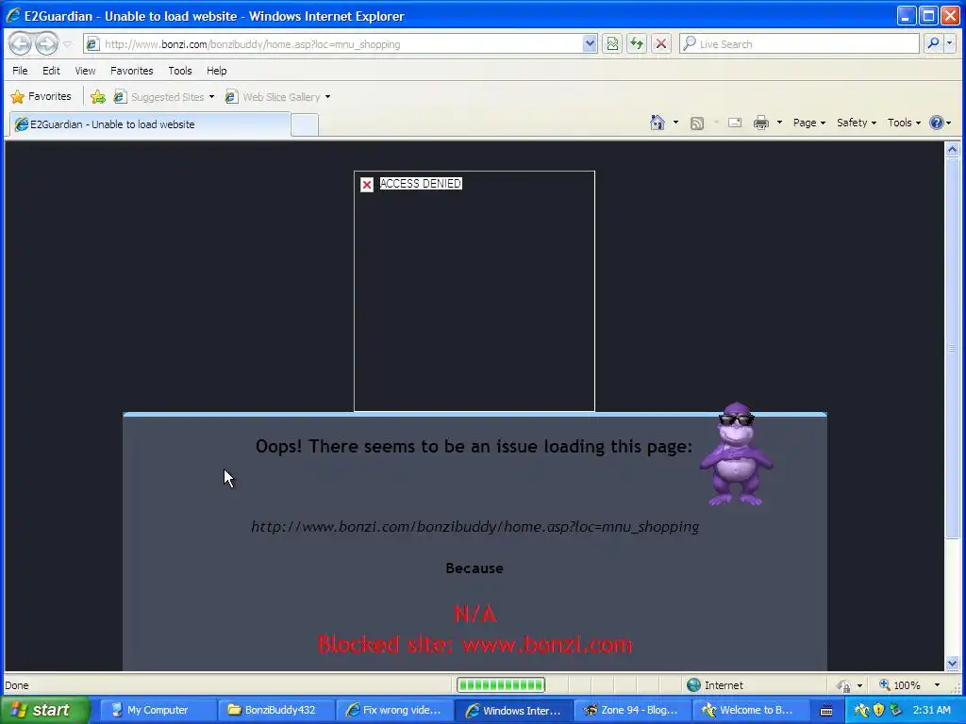The image size is (966, 724).
Task: Click the search magnifier button
Action: 933,43
